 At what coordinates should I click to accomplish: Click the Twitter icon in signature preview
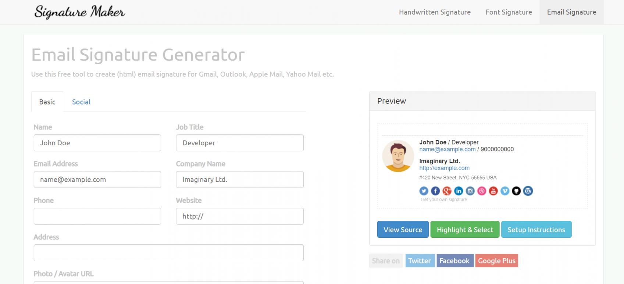point(424,191)
